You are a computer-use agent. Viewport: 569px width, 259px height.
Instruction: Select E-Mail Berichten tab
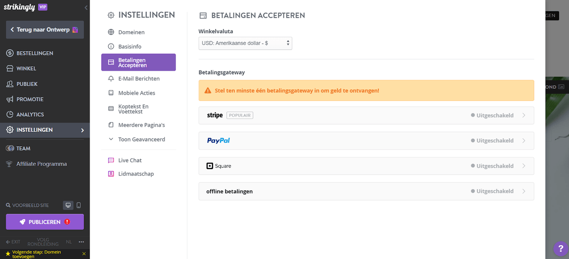click(x=138, y=79)
